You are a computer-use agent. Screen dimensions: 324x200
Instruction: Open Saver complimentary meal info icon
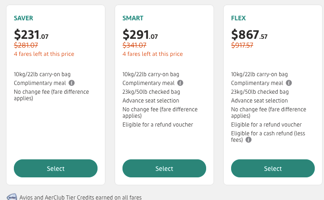(72, 83)
